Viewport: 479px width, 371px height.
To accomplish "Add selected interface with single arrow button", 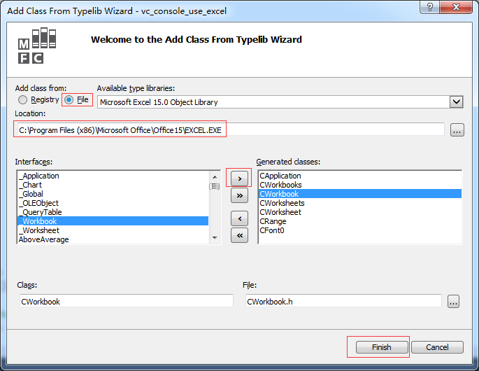I will point(239,178).
